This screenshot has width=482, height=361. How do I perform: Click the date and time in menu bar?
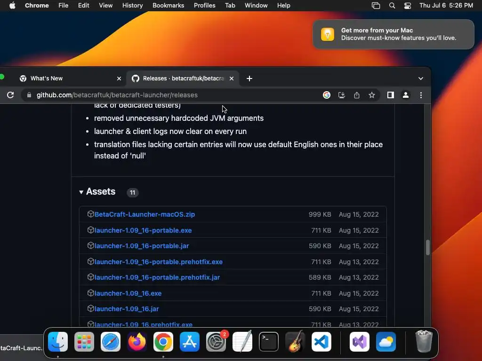(x=446, y=6)
